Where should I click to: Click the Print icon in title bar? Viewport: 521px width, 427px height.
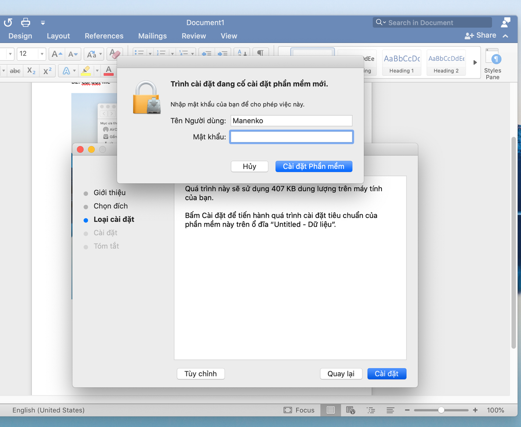click(x=25, y=22)
